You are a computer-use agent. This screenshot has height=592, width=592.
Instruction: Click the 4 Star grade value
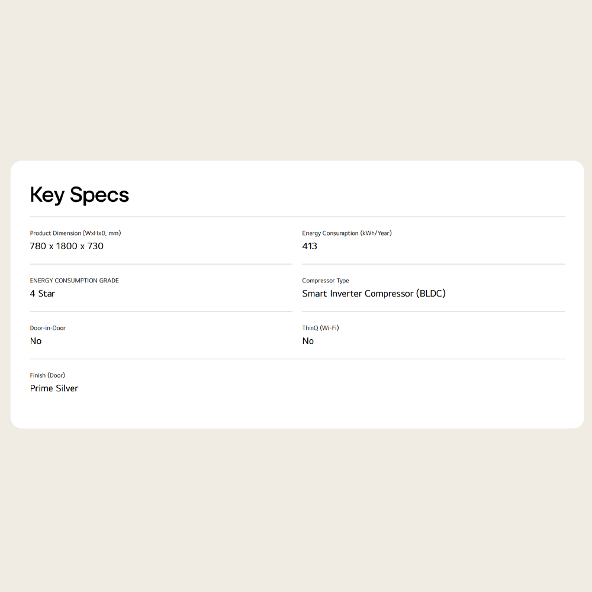pyautogui.click(x=43, y=294)
